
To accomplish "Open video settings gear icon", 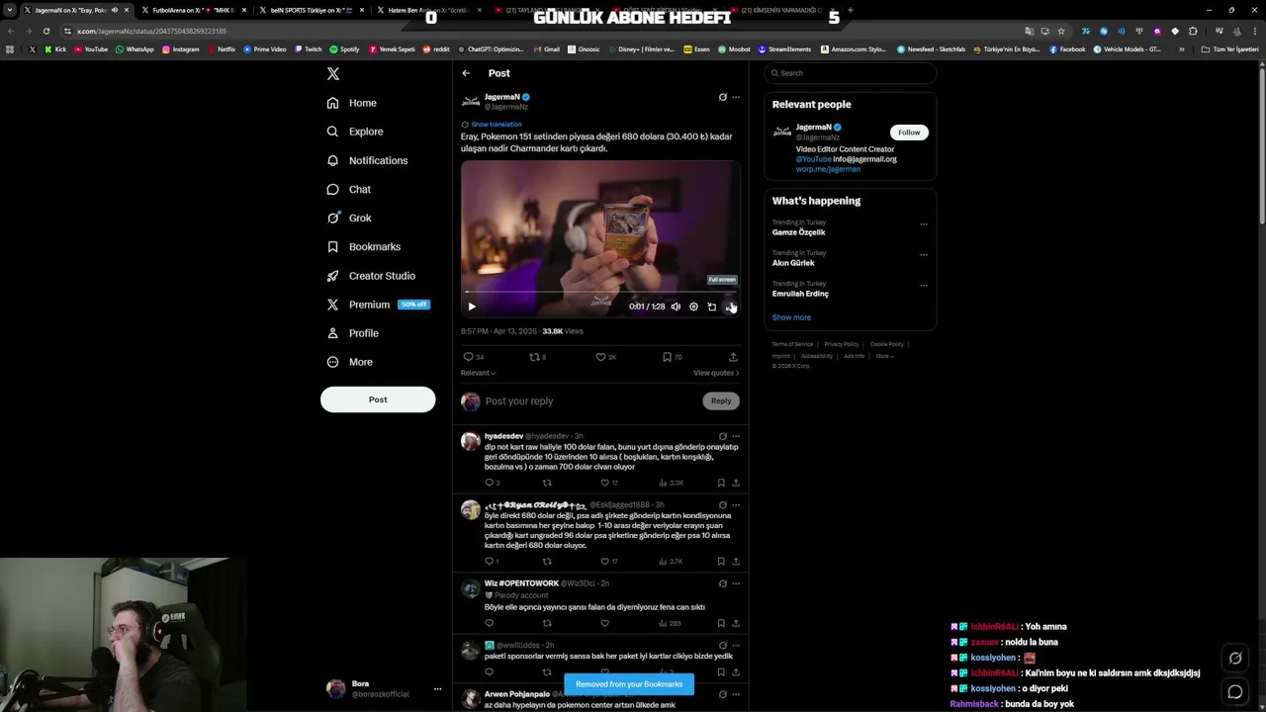I will [693, 307].
